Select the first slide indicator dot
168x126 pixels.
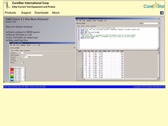coord(4,82)
